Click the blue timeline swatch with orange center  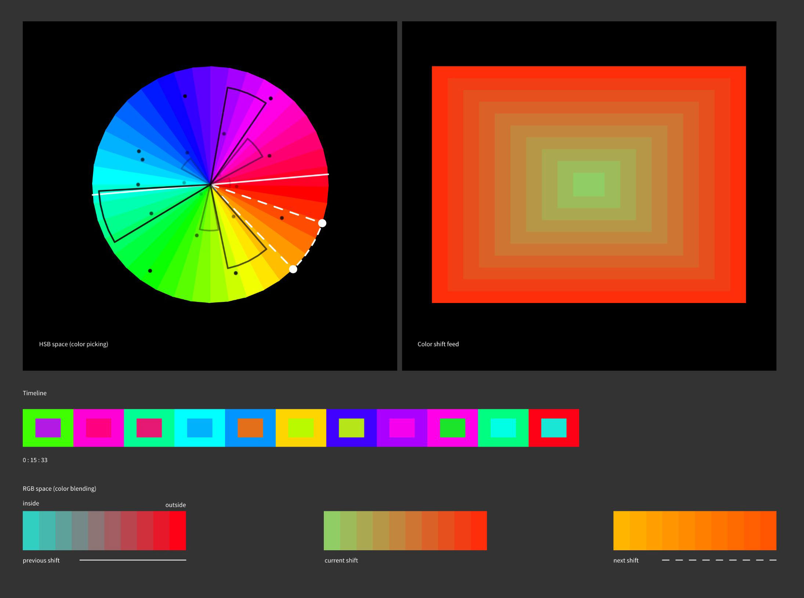250,428
